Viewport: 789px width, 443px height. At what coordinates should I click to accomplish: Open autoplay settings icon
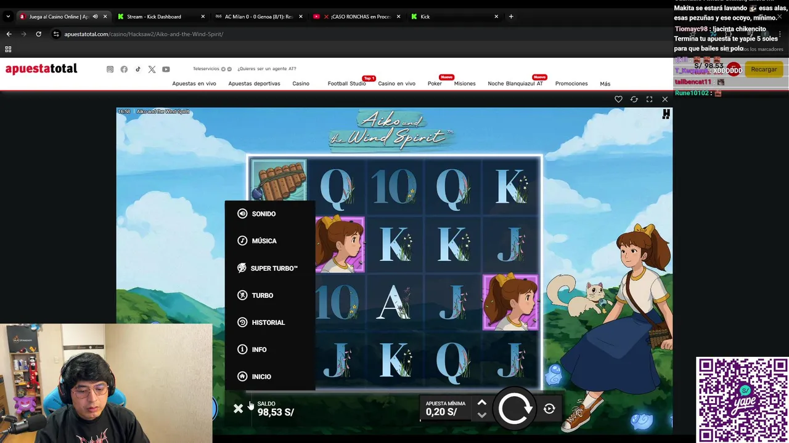click(549, 409)
